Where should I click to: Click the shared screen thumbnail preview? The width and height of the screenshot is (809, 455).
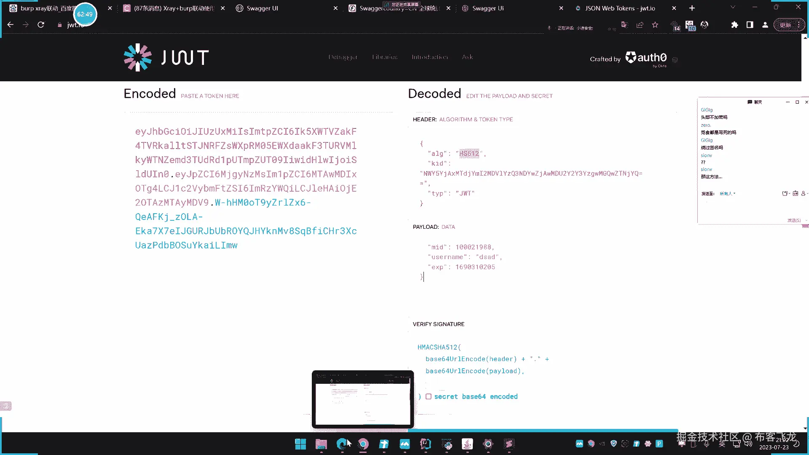tap(363, 399)
